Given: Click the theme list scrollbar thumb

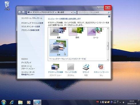Looking at the screenshot, I should click(108, 46).
